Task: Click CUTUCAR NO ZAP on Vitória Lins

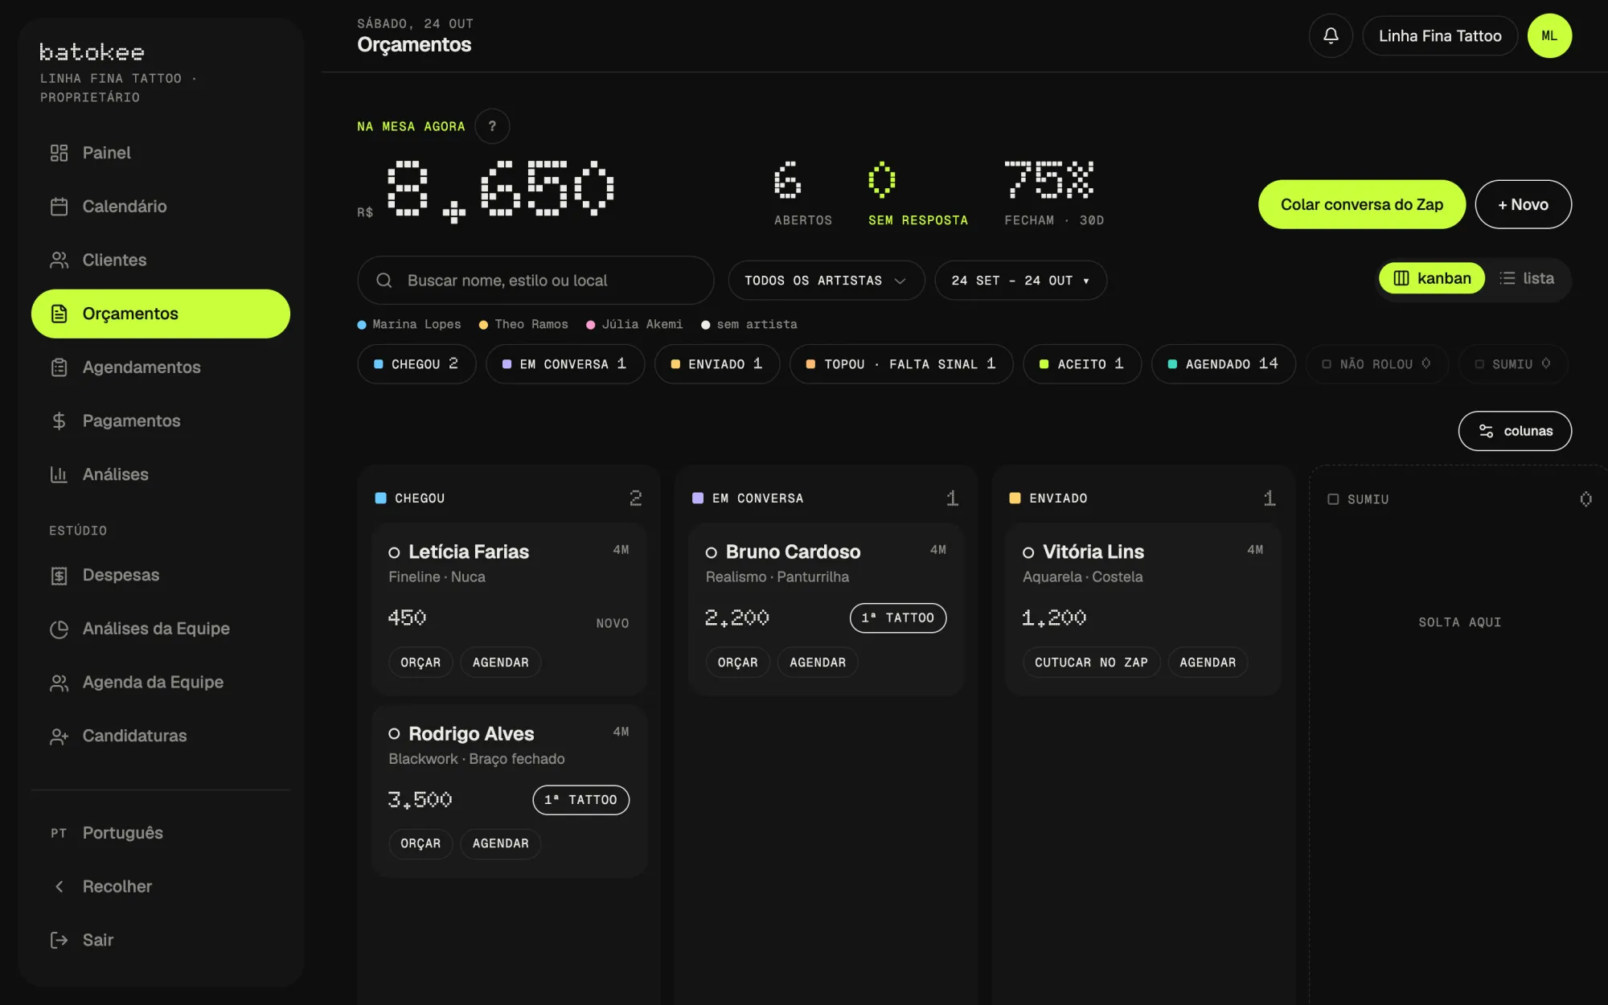Action: (x=1091, y=662)
